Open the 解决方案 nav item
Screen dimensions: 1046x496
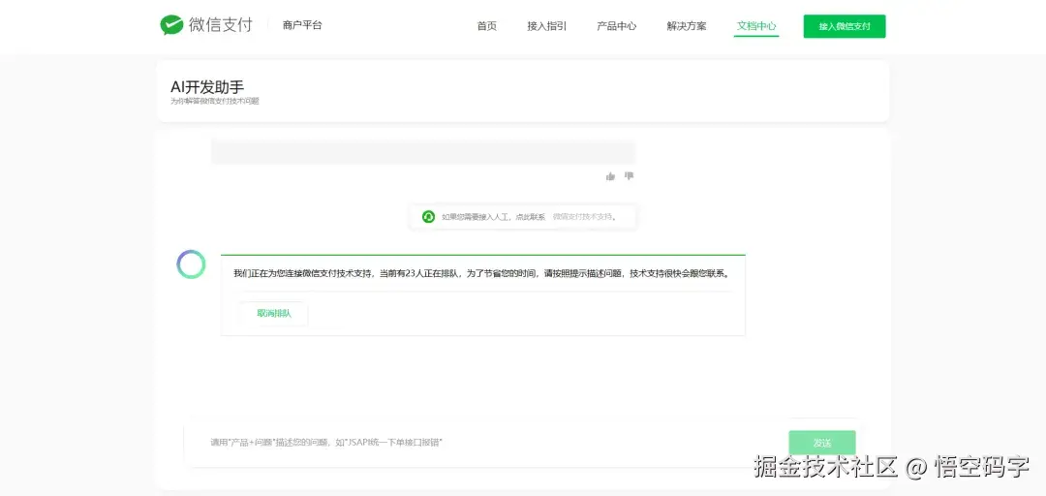coord(687,26)
